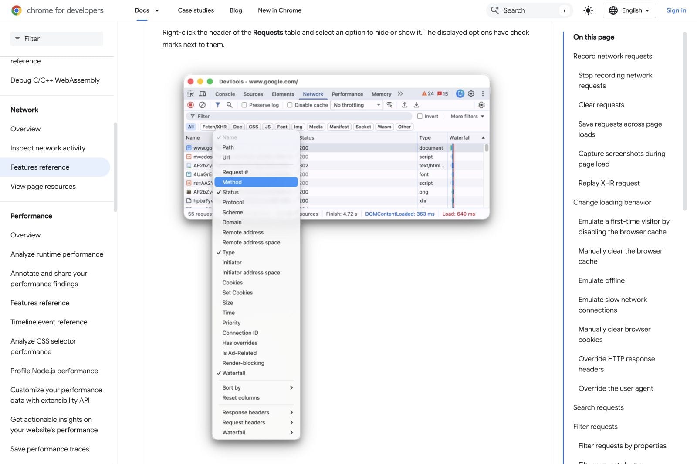The width and height of the screenshot is (697, 464).
Task: Click the sidebar Filter input field
Action: click(x=57, y=39)
